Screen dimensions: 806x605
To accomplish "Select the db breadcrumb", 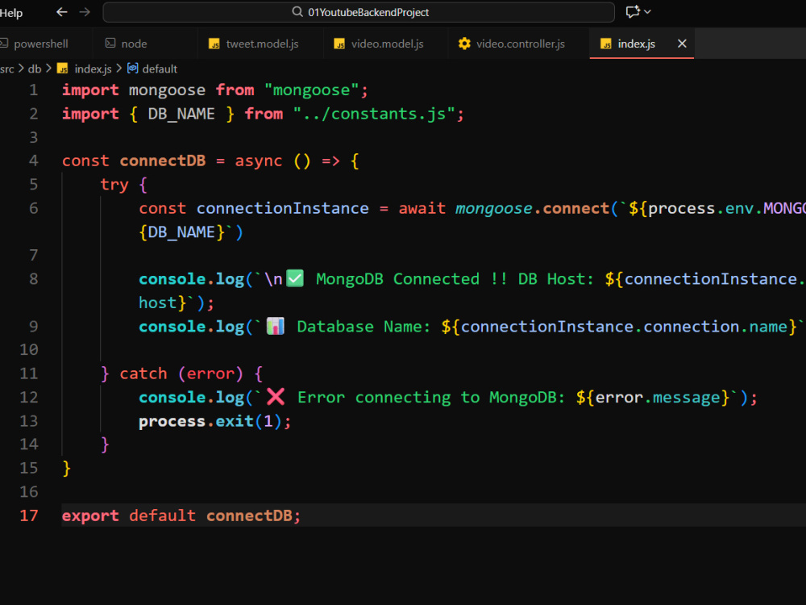I will point(35,69).
